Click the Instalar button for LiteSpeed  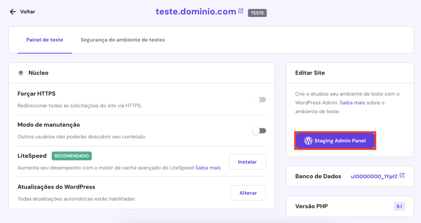pyautogui.click(x=247, y=162)
